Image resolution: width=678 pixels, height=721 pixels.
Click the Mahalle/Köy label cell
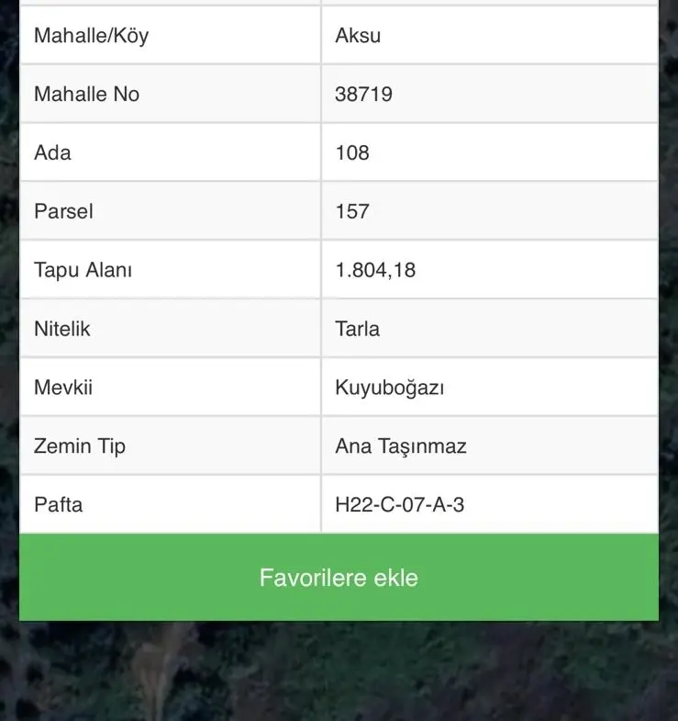(171, 36)
